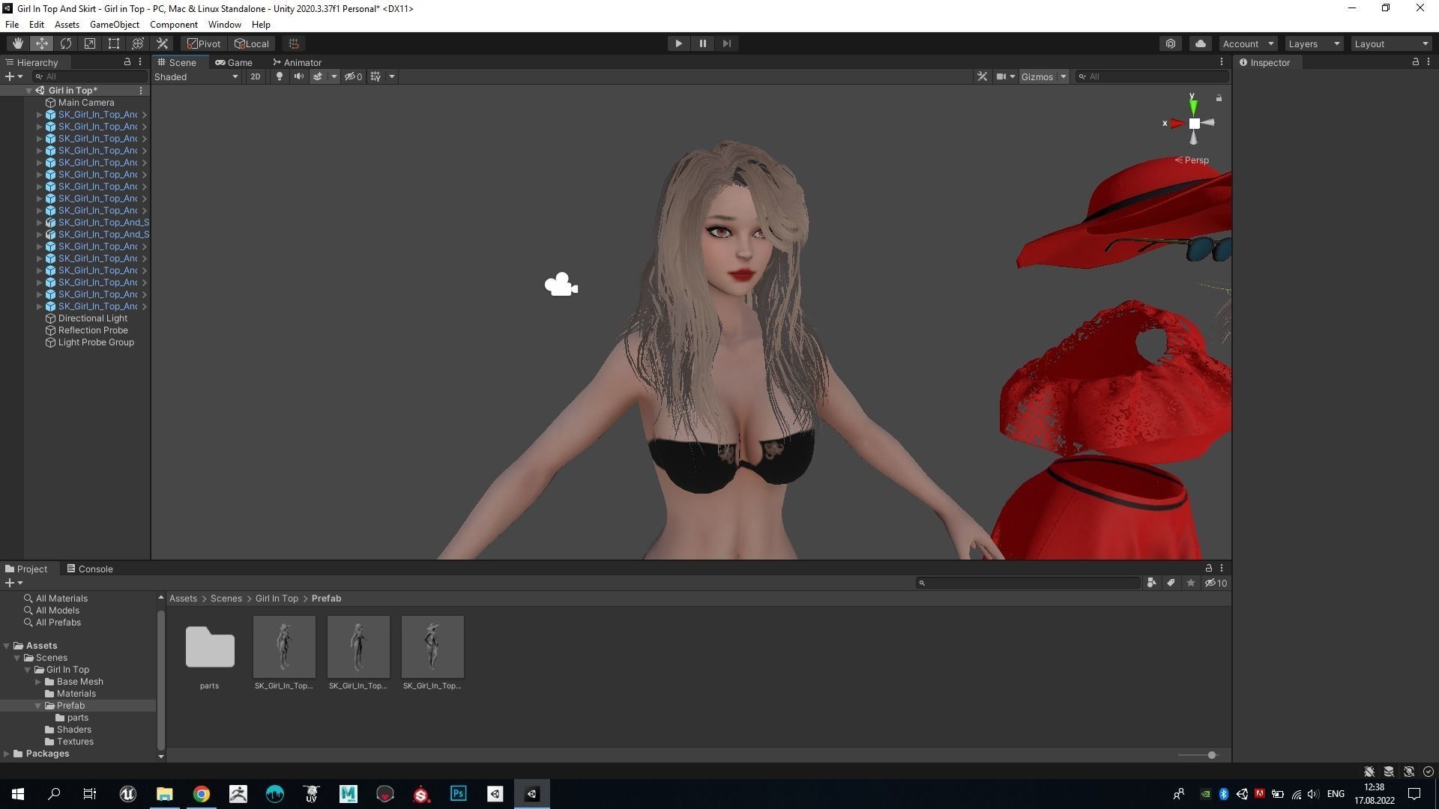Select the Rotate tool
This screenshot has height=809, width=1439.
click(66, 43)
